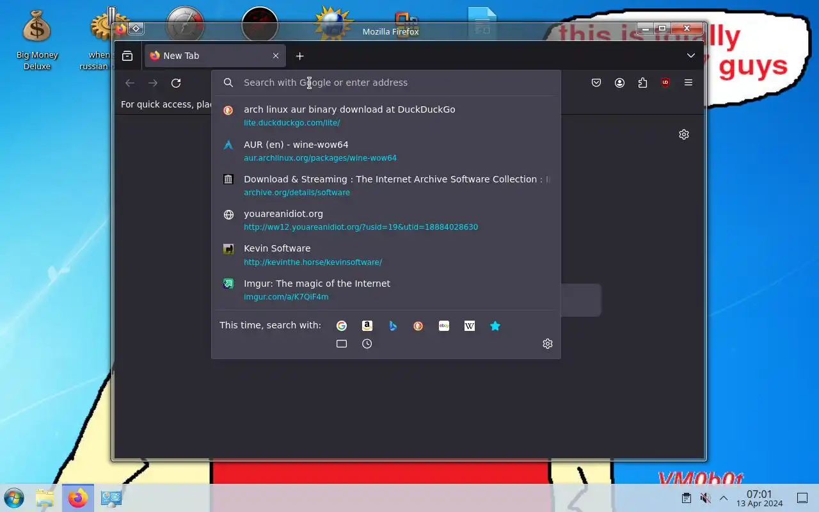Search this time with eBay

tap(444, 326)
